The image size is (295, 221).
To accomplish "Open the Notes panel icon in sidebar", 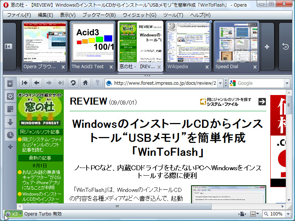I will [x=10, y=109].
